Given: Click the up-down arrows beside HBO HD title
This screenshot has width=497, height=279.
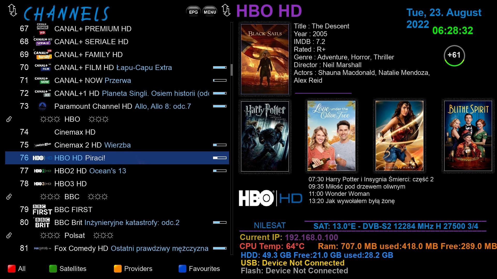Looking at the screenshot, I should pyautogui.click(x=226, y=10).
